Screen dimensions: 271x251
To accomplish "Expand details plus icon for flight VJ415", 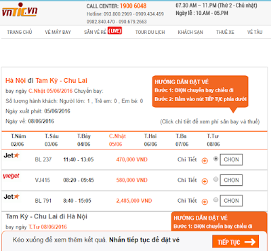I will (x=205, y=181).
